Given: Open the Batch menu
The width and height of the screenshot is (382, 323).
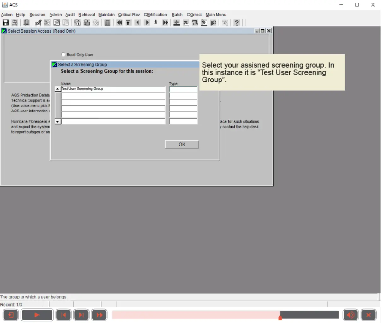Looking at the screenshot, I should 177,15.
